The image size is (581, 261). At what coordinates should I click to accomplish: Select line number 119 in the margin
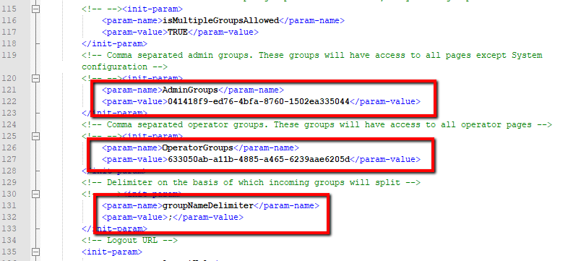point(9,55)
